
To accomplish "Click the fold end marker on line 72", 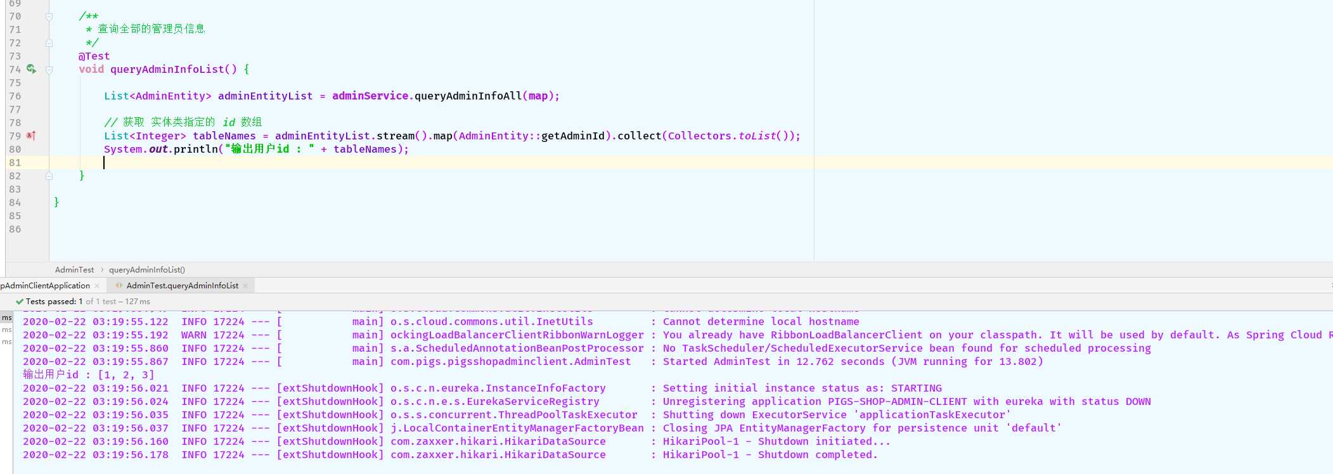I will [x=49, y=43].
